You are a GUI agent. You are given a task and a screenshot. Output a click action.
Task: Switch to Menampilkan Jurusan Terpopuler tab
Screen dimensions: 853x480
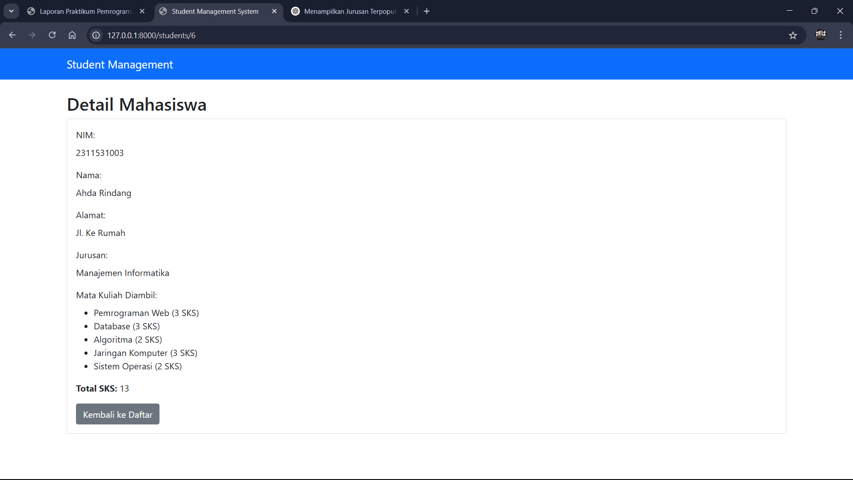pyautogui.click(x=350, y=11)
